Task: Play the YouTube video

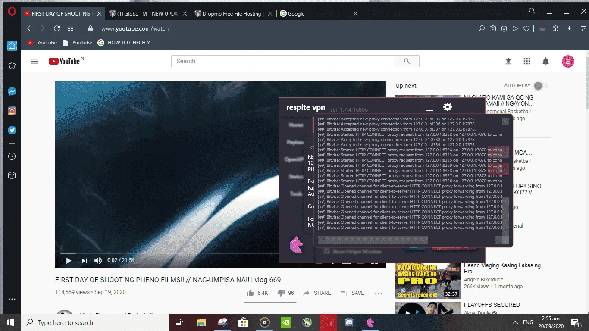Action: (x=69, y=260)
